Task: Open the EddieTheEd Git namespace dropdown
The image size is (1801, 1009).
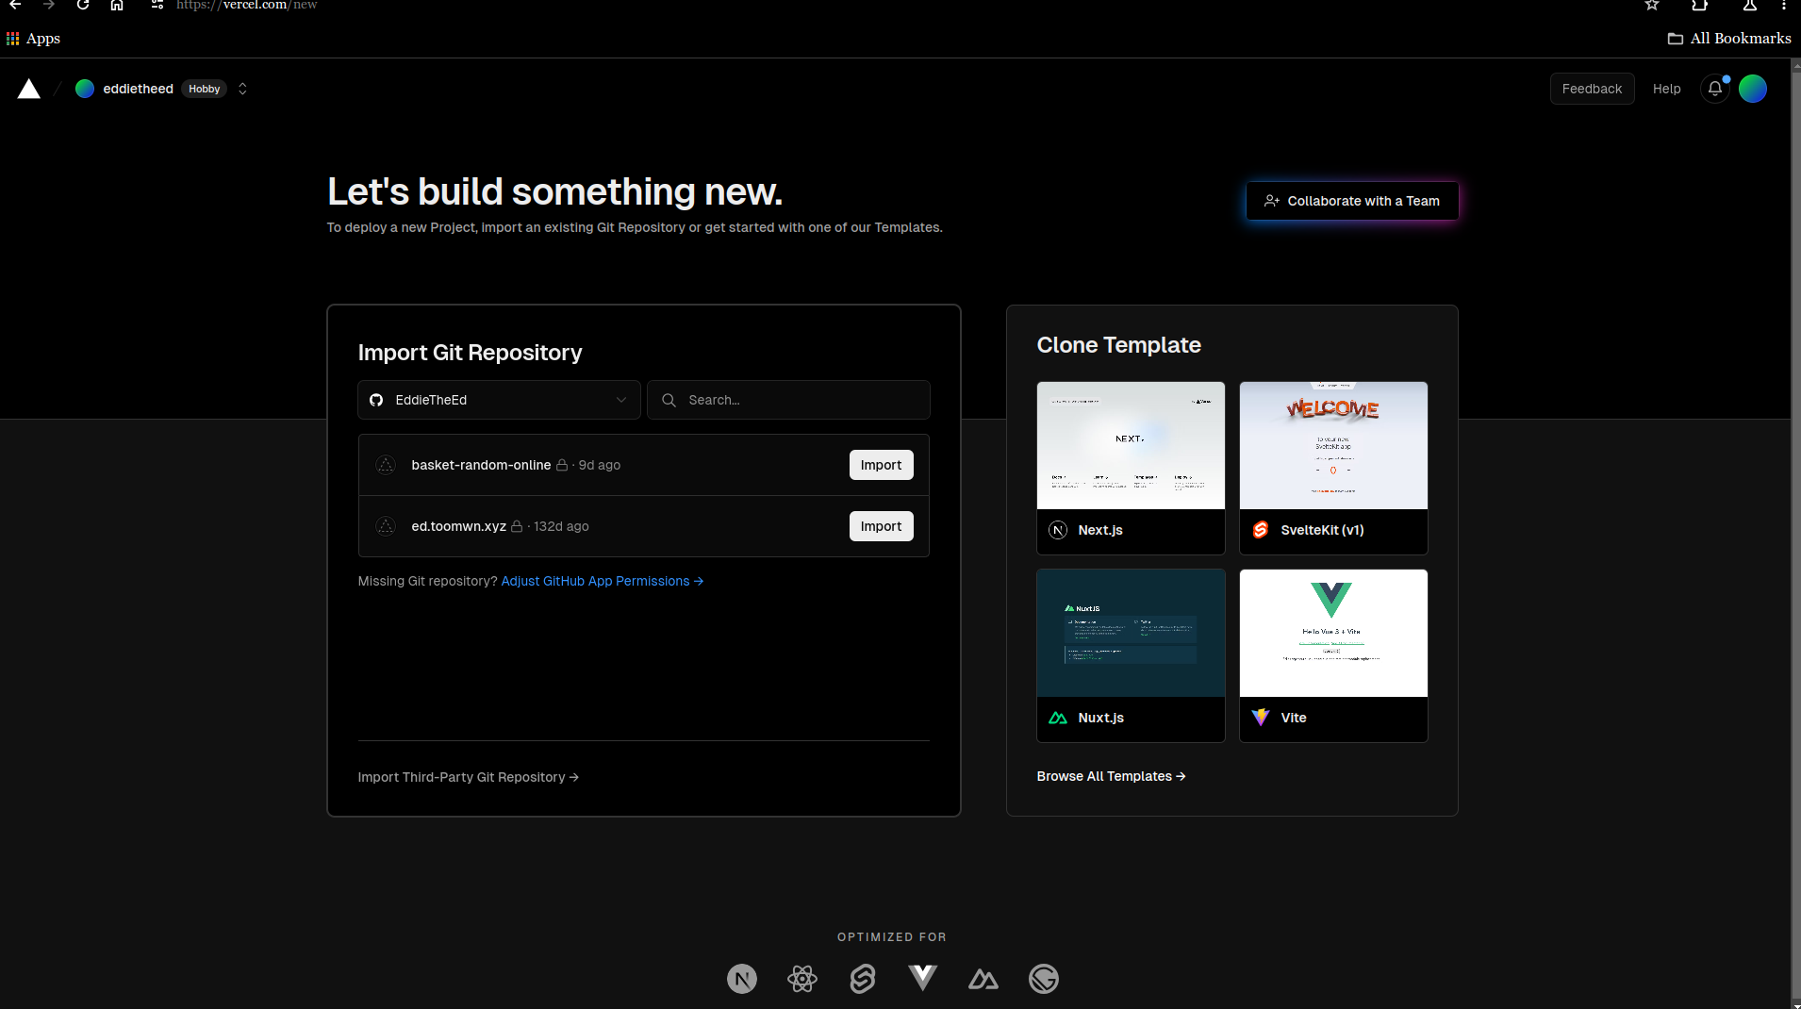Action: pos(499,400)
